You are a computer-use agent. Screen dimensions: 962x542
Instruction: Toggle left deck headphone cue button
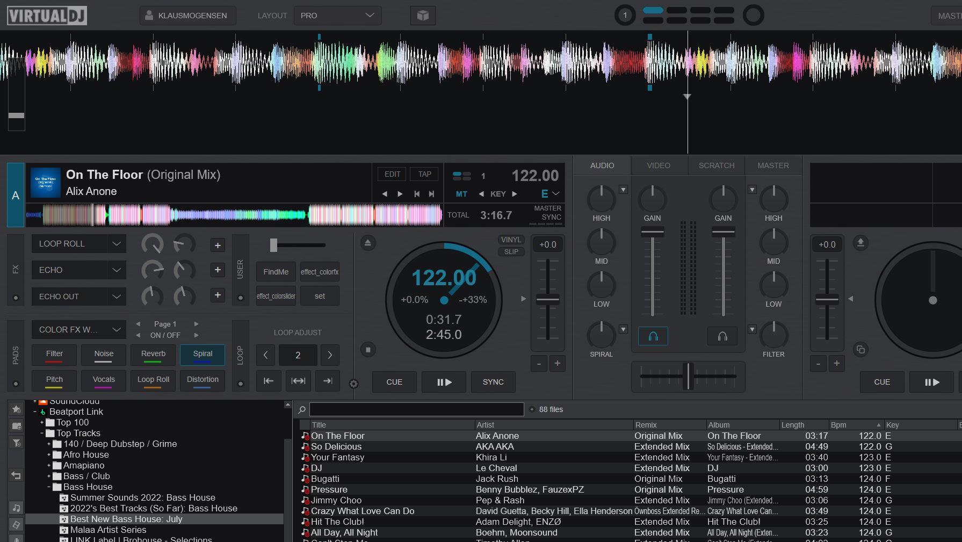click(x=653, y=336)
